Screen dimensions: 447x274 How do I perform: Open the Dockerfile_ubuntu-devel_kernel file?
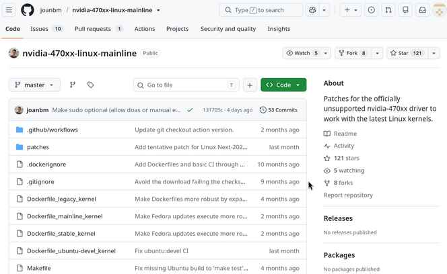[71, 251]
